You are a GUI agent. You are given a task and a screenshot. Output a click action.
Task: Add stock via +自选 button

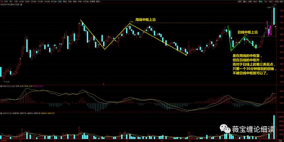[276, 2]
